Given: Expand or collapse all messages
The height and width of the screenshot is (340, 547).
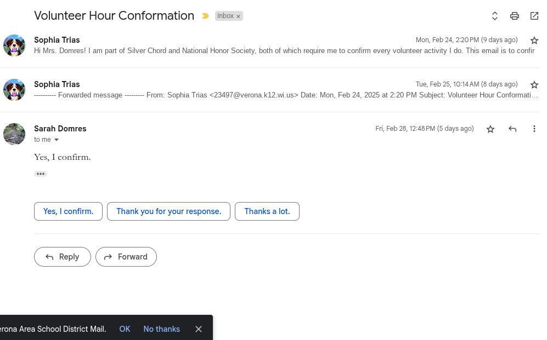Looking at the screenshot, I should tap(494, 16).
